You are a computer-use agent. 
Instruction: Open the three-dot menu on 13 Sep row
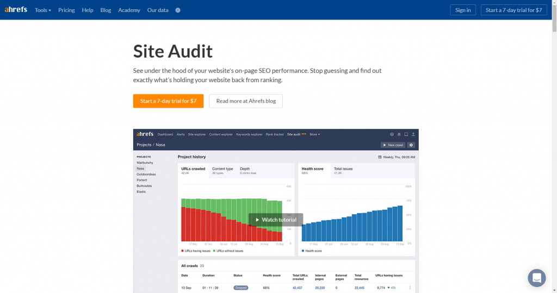point(410,288)
